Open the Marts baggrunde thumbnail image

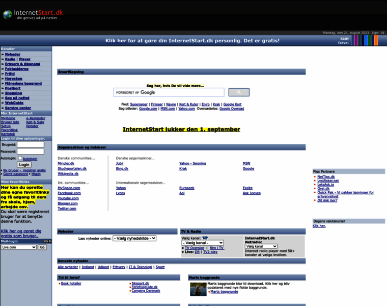(x=198, y=289)
